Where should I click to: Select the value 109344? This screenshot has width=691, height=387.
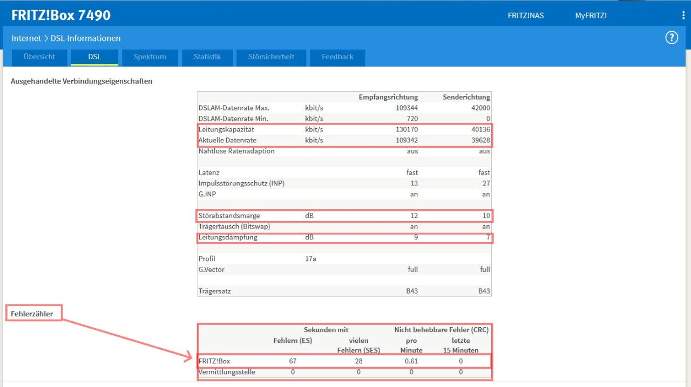point(407,108)
